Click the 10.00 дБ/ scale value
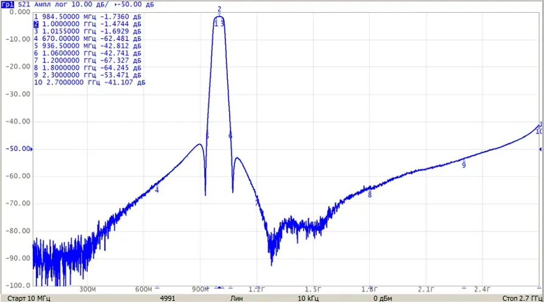544x302 pixels. coord(90,4)
